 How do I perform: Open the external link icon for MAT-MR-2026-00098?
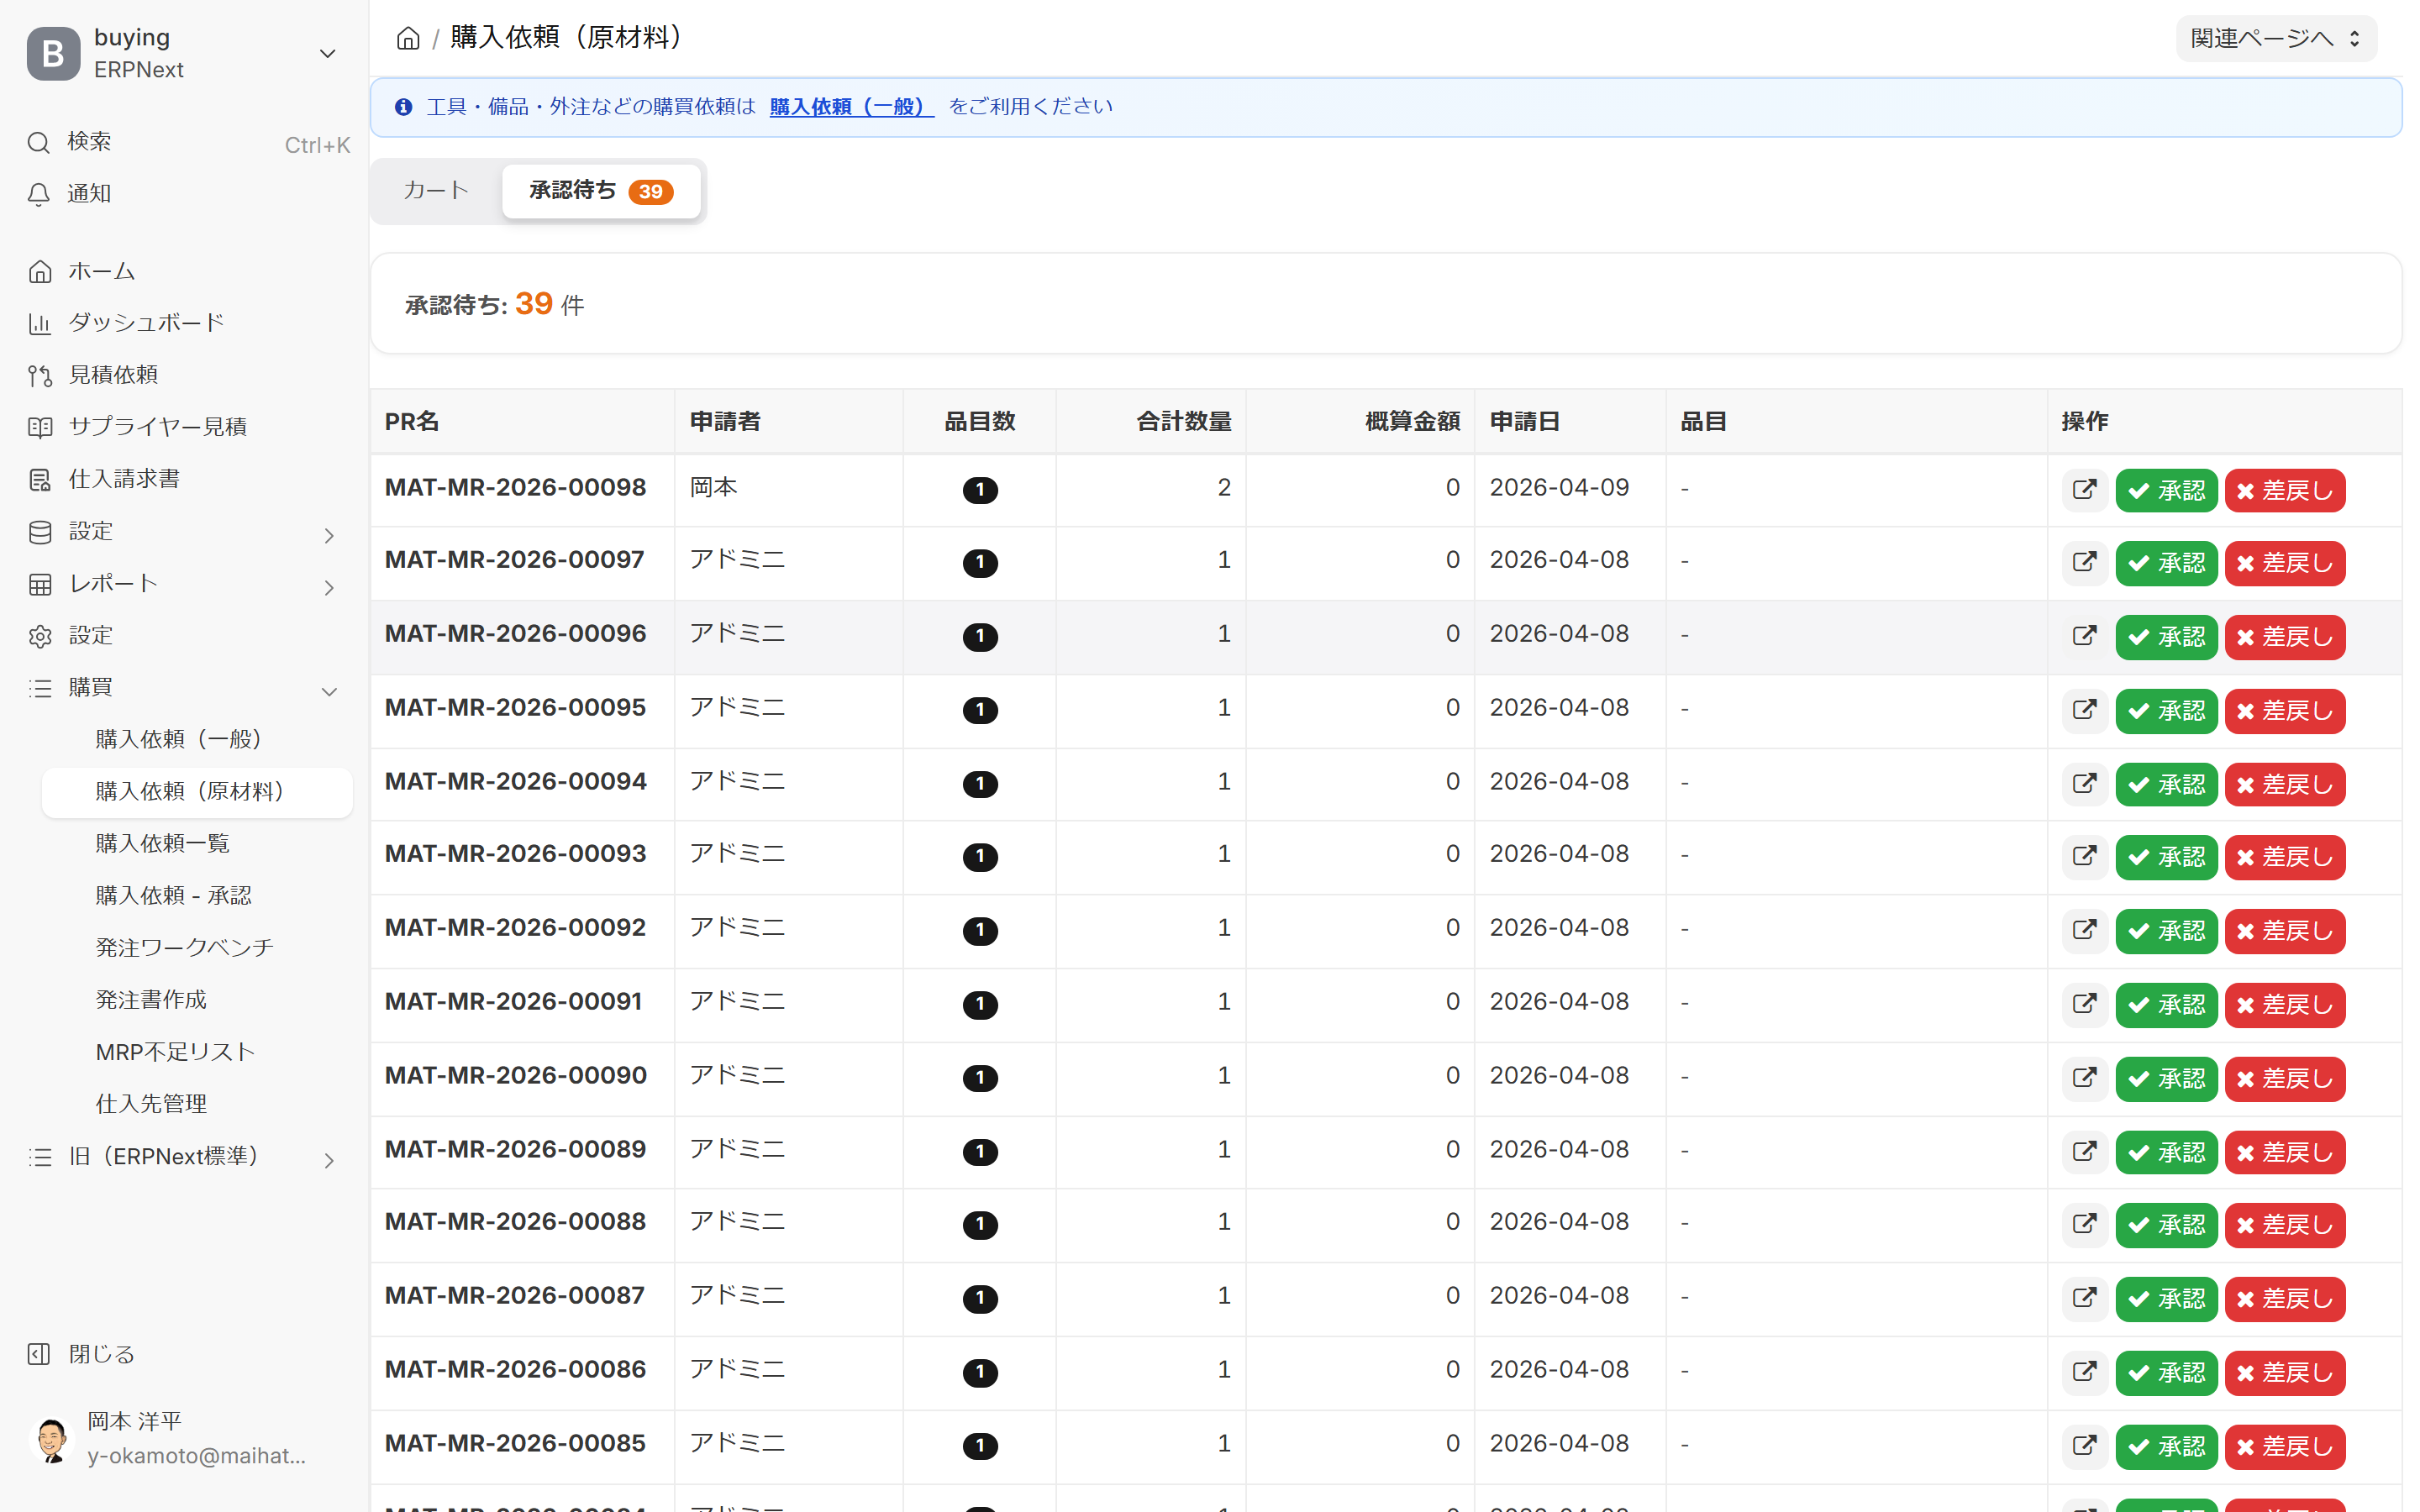2084,490
